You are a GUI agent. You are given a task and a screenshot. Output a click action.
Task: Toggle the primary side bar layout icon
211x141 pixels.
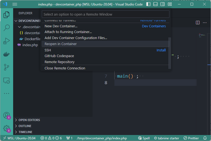(x=148, y=4)
